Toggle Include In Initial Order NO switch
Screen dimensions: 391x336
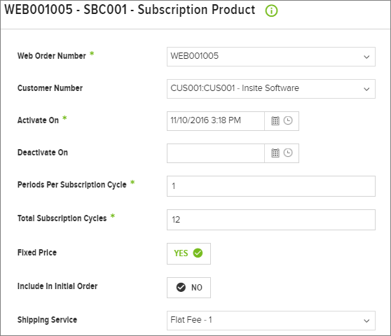pyautogui.click(x=188, y=288)
